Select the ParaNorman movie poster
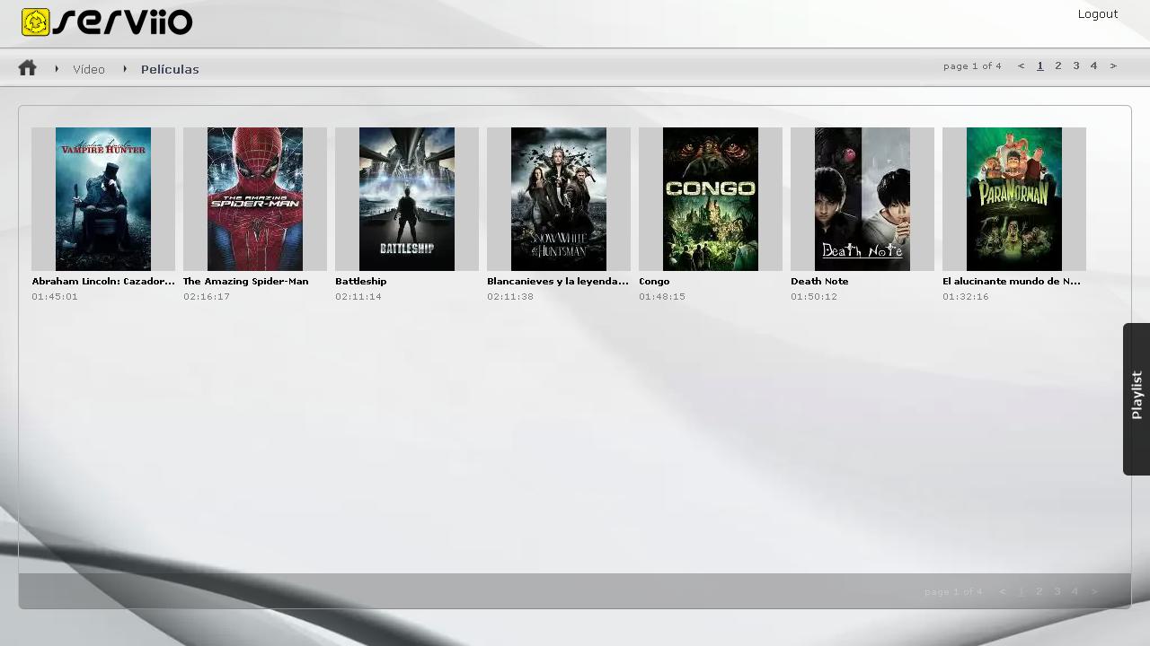1150x646 pixels. pyautogui.click(x=1014, y=198)
